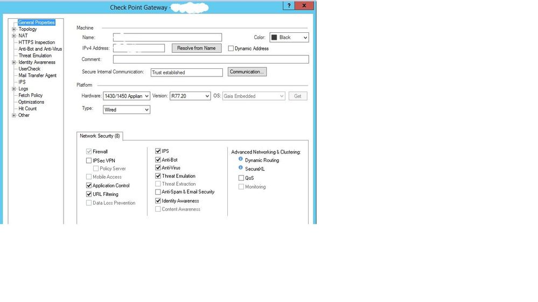Open UserCheck settings page
The width and height of the screenshot is (538, 302).
pos(30,68)
